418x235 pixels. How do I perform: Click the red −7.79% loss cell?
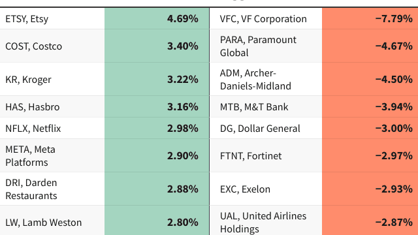tap(370, 19)
